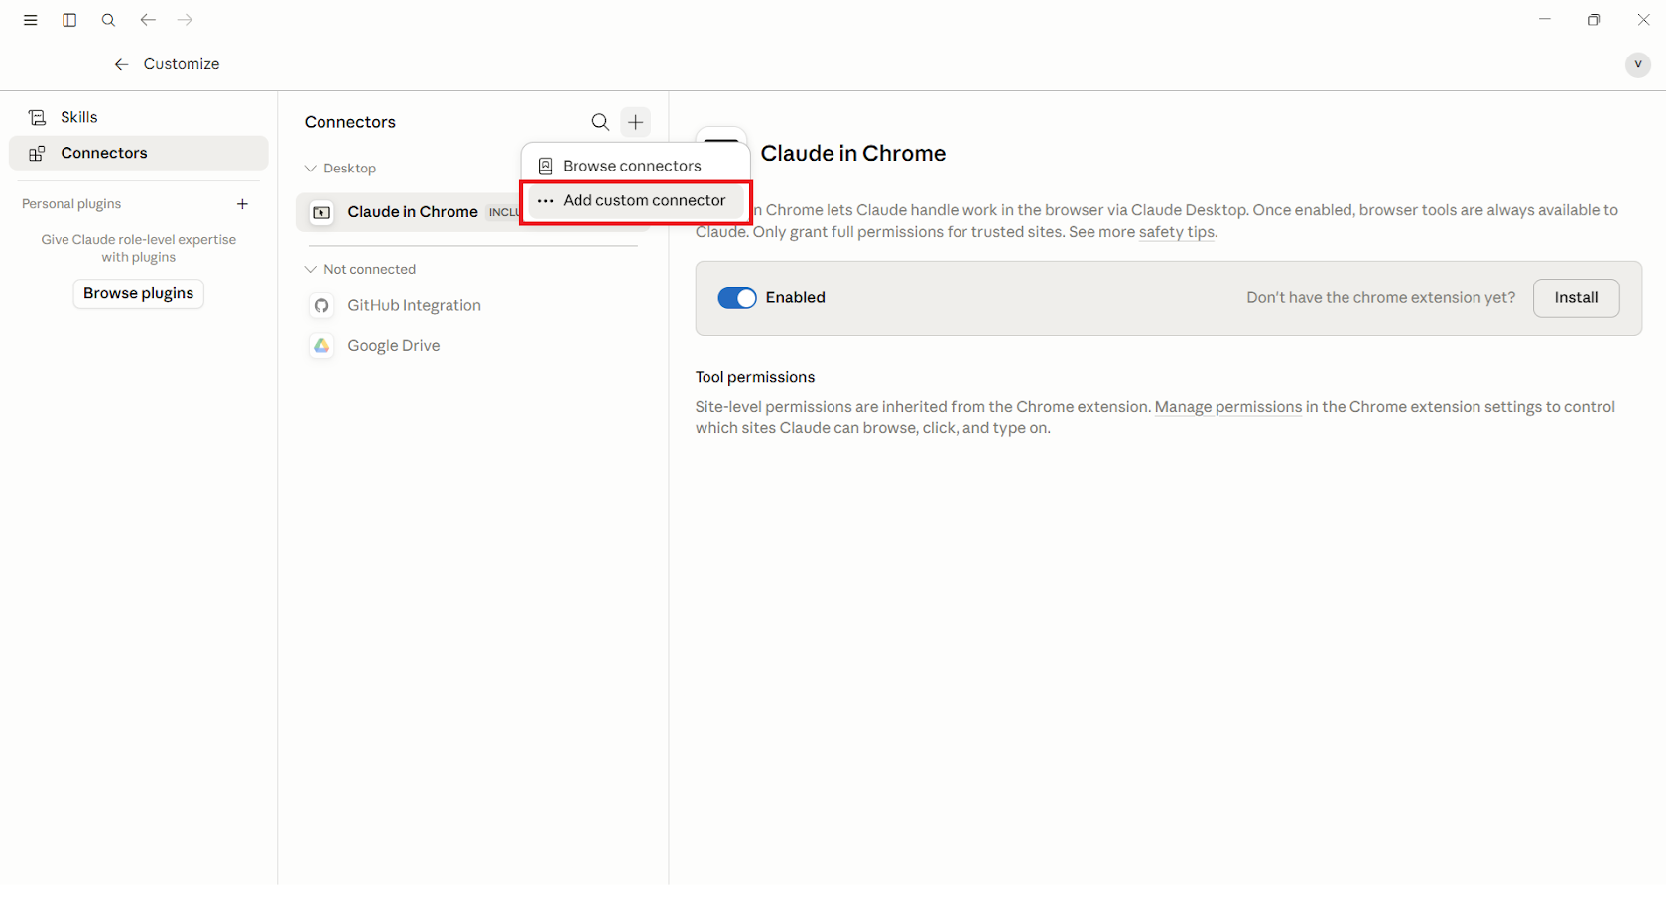
Task: Select GitHub Integration connector
Action: tap(472, 306)
